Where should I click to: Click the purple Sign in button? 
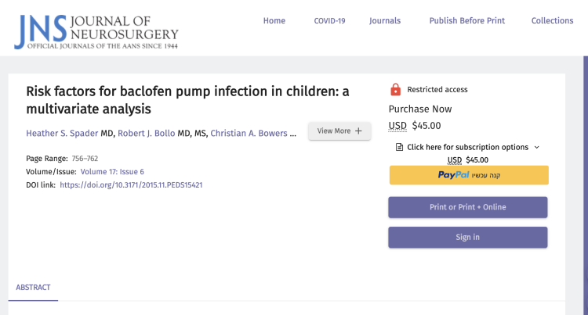pyautogui.click(x=467, y=237)
